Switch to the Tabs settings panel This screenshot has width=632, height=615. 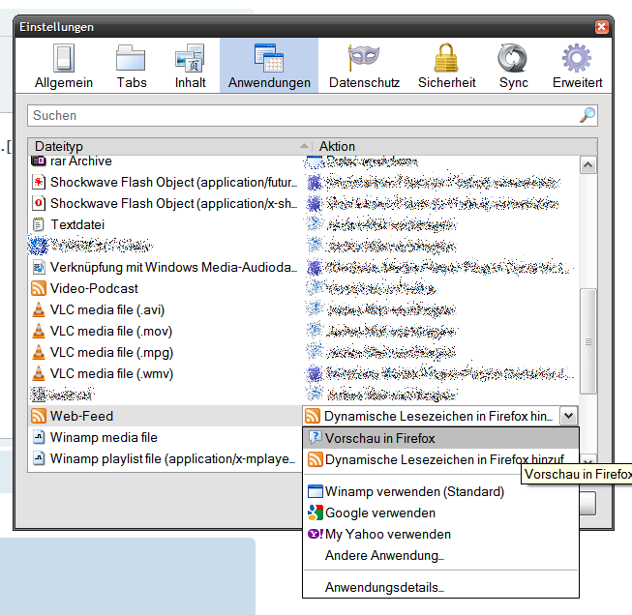(x=132, y=66)
